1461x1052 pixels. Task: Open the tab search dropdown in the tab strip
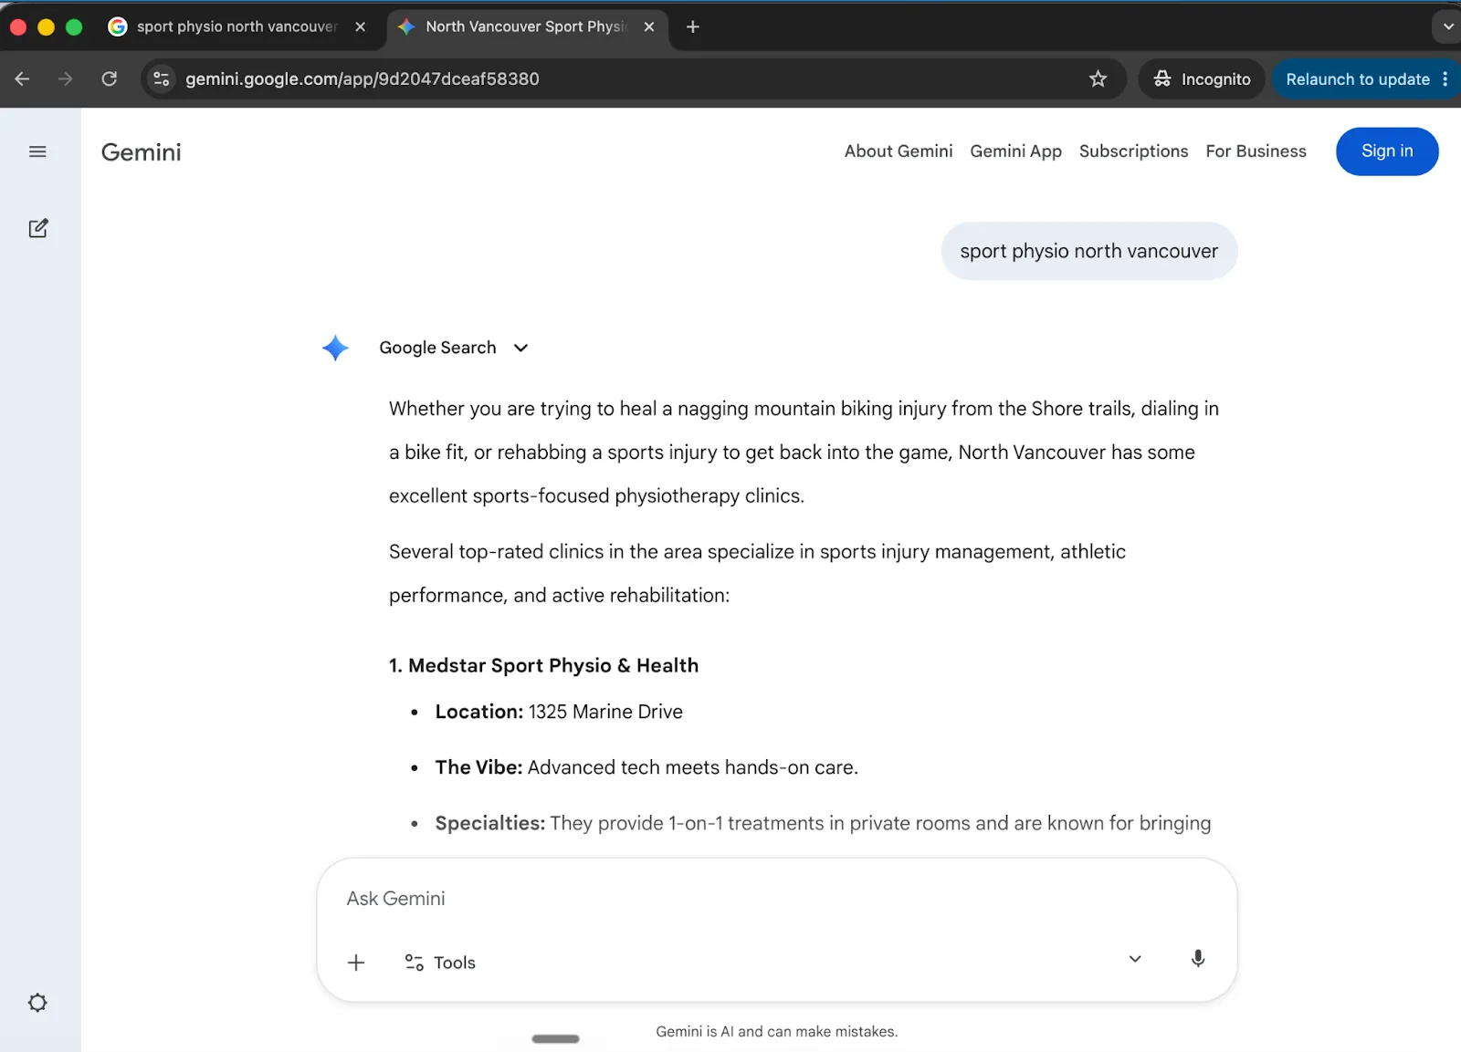(1447, 26)
